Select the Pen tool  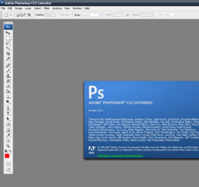click(8, 108)
